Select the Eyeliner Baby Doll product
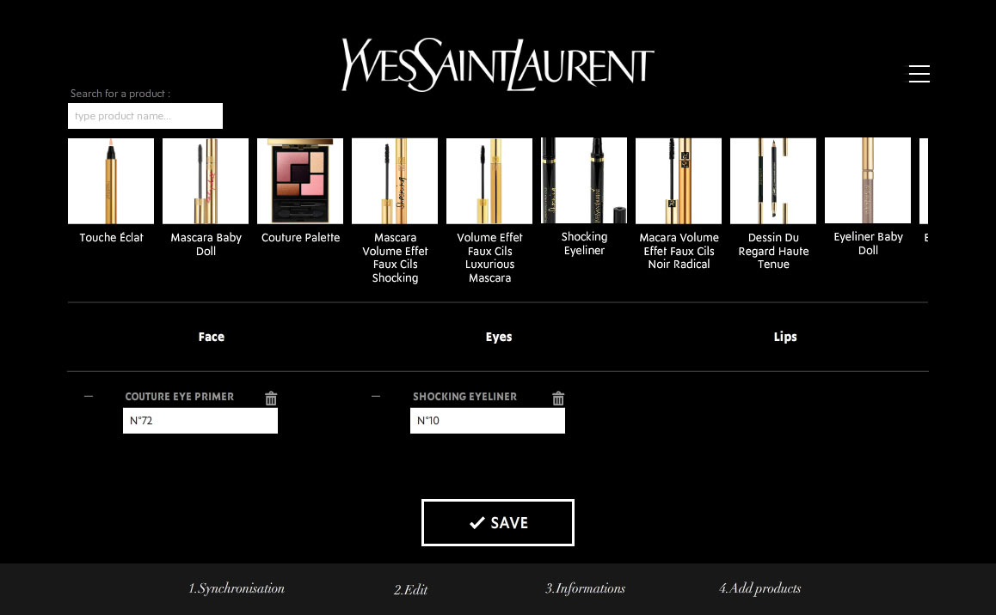 pos(868,180)
